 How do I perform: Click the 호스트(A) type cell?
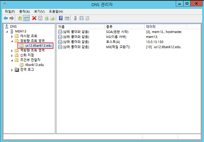(113, 42)
